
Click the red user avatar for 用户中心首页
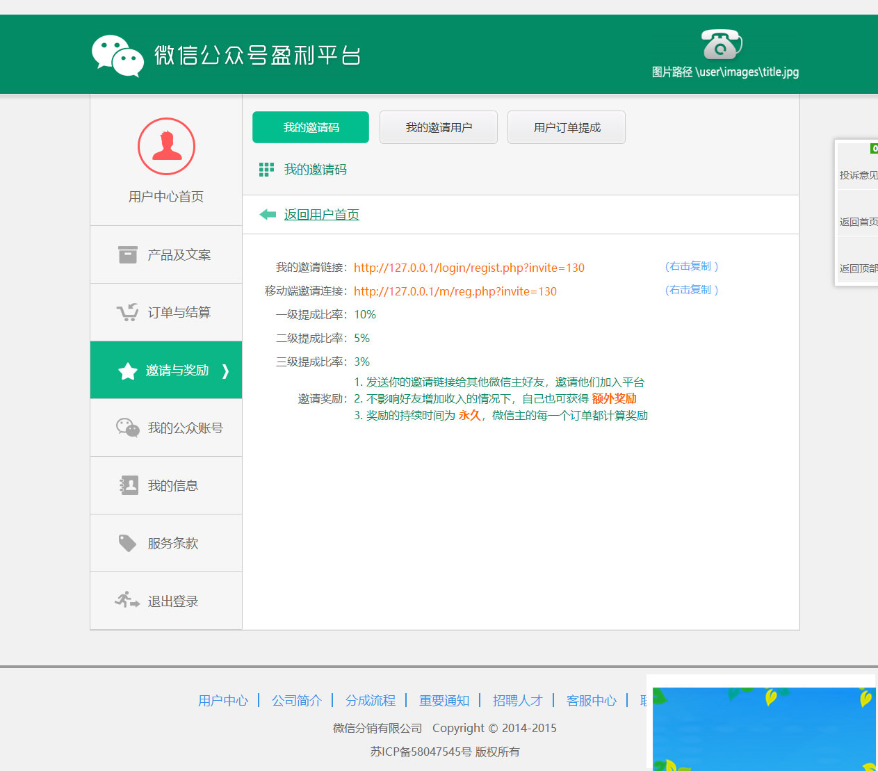tap(166, 146)
